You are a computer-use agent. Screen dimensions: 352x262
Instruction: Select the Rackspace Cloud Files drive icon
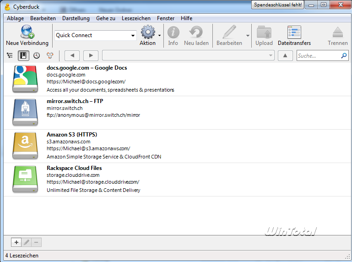pos(25,179)
